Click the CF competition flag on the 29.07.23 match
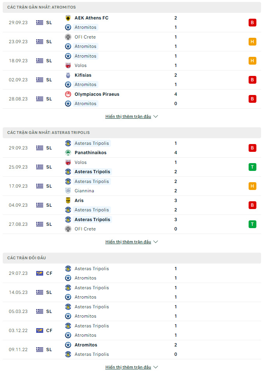 point(40,273)
